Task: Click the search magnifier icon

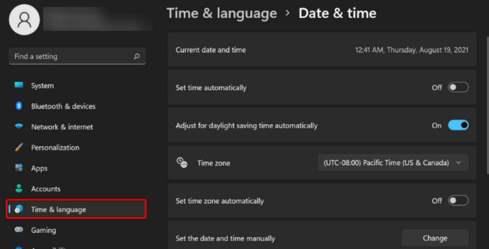Action: coord(137,56)
